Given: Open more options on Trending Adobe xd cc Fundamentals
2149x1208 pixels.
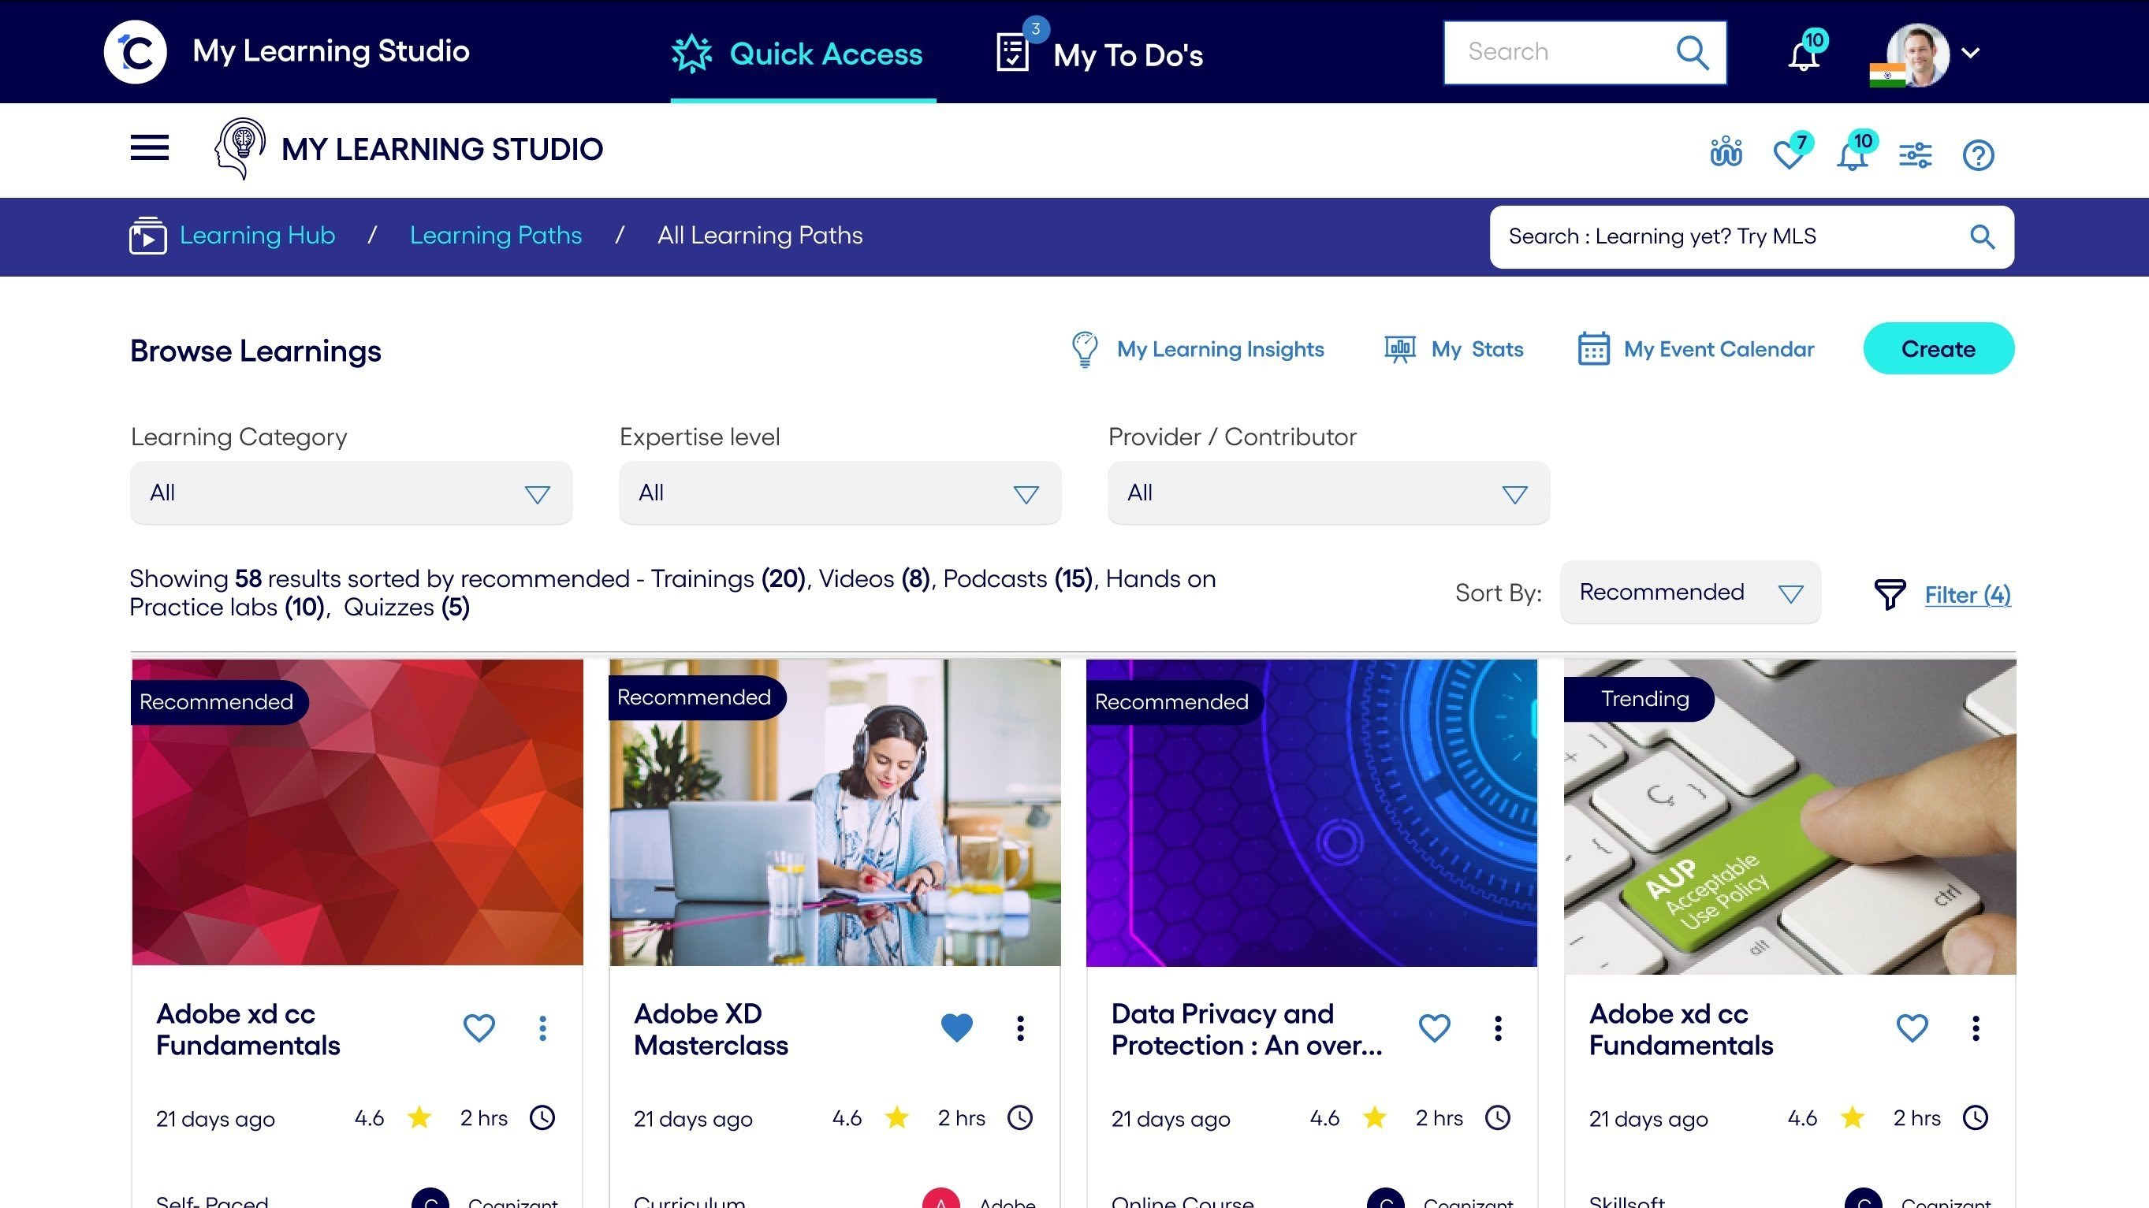Looking at the screenshot, I should click(x=1976, y=1028).
